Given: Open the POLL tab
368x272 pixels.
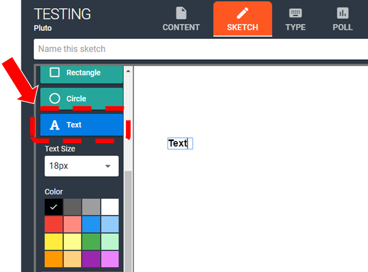Looking at the screenshot, I should tap(342, 19).
